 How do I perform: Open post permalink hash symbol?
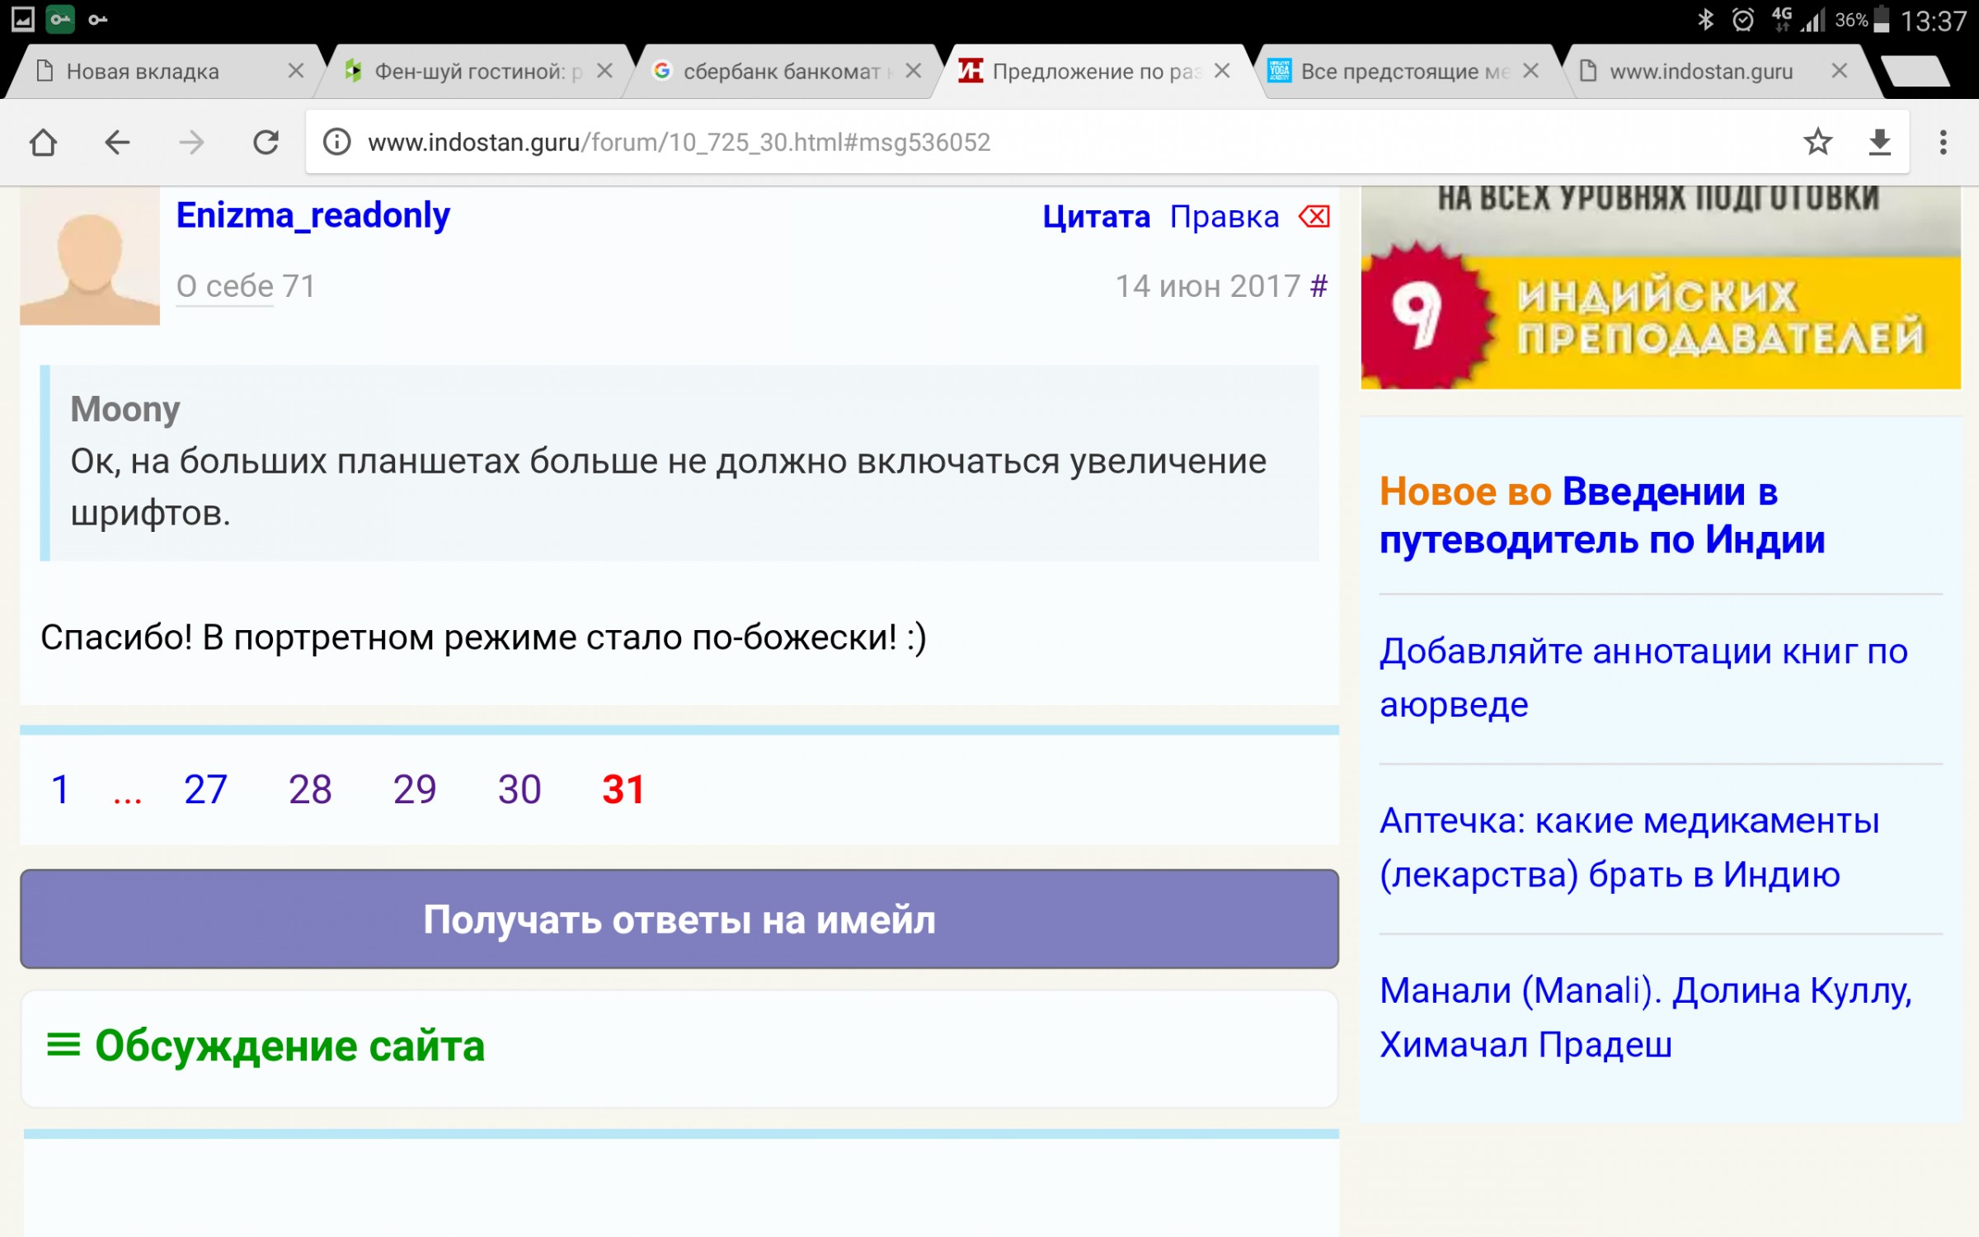tap(1319, 286)
